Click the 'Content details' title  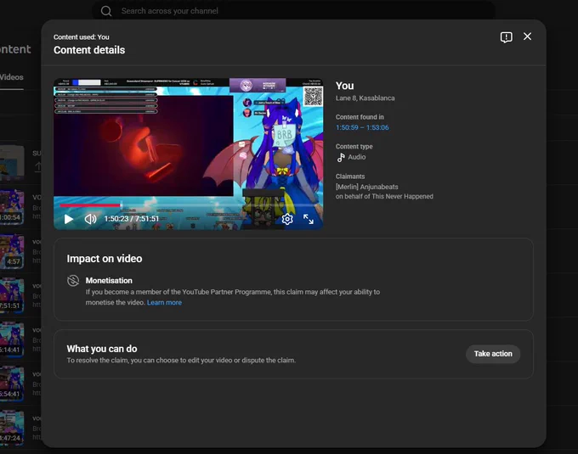(x=89, y=50)
